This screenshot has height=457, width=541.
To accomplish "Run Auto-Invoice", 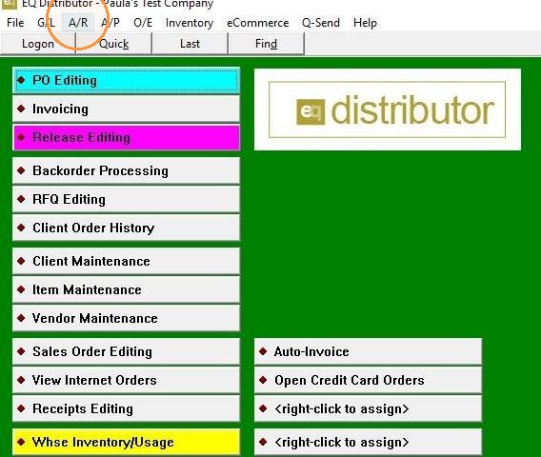I will (368, 351).
